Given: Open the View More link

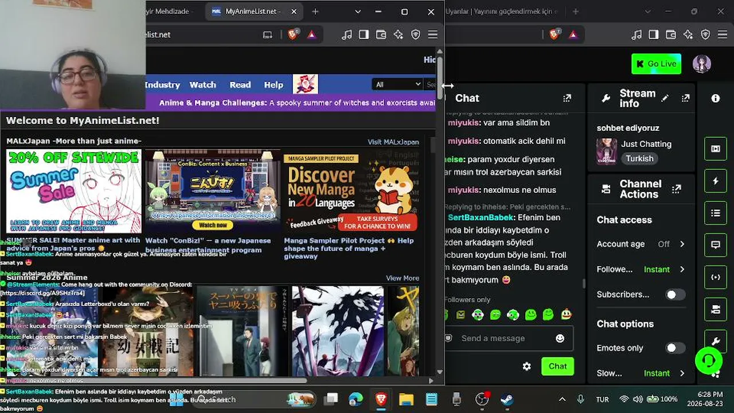Looking at the screenshot, I should (x=403, y=278).
